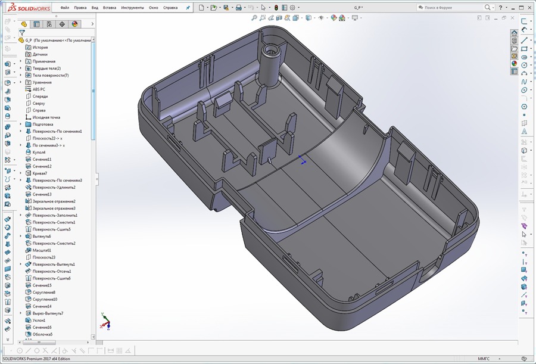Open the Section View tool
536x364 pixels.
tap(278, 18)
